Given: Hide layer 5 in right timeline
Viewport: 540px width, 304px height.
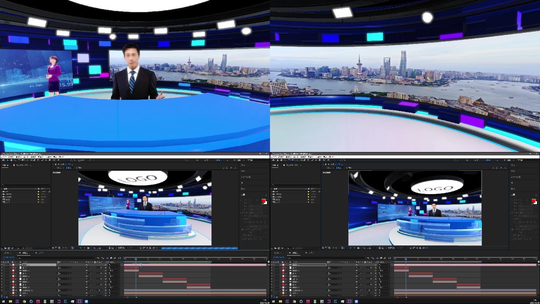Looking at the screenshot, I should point(271,276).
